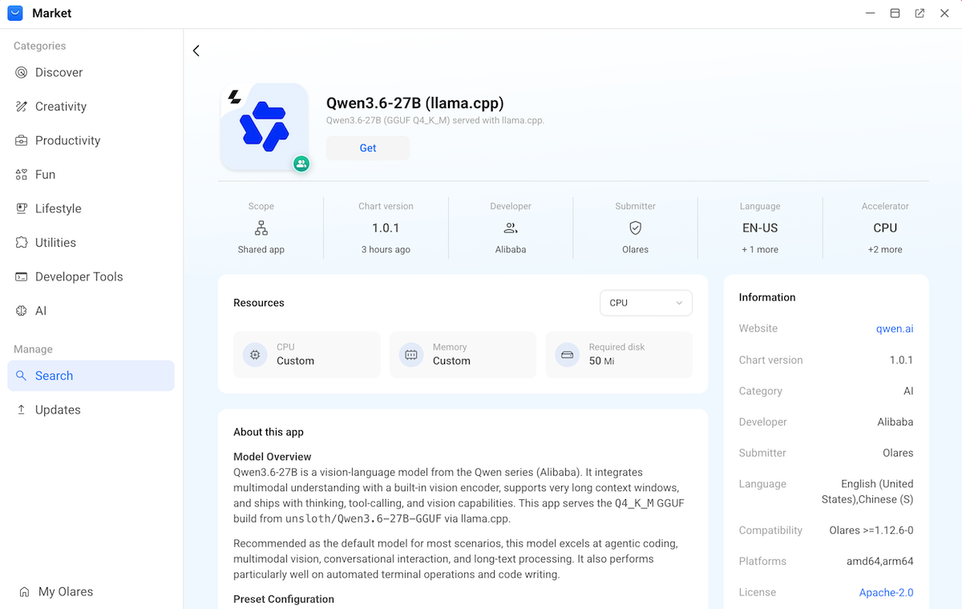962x609 pixels.
Task: Click the Search magnifier icon
Action: 22,376
